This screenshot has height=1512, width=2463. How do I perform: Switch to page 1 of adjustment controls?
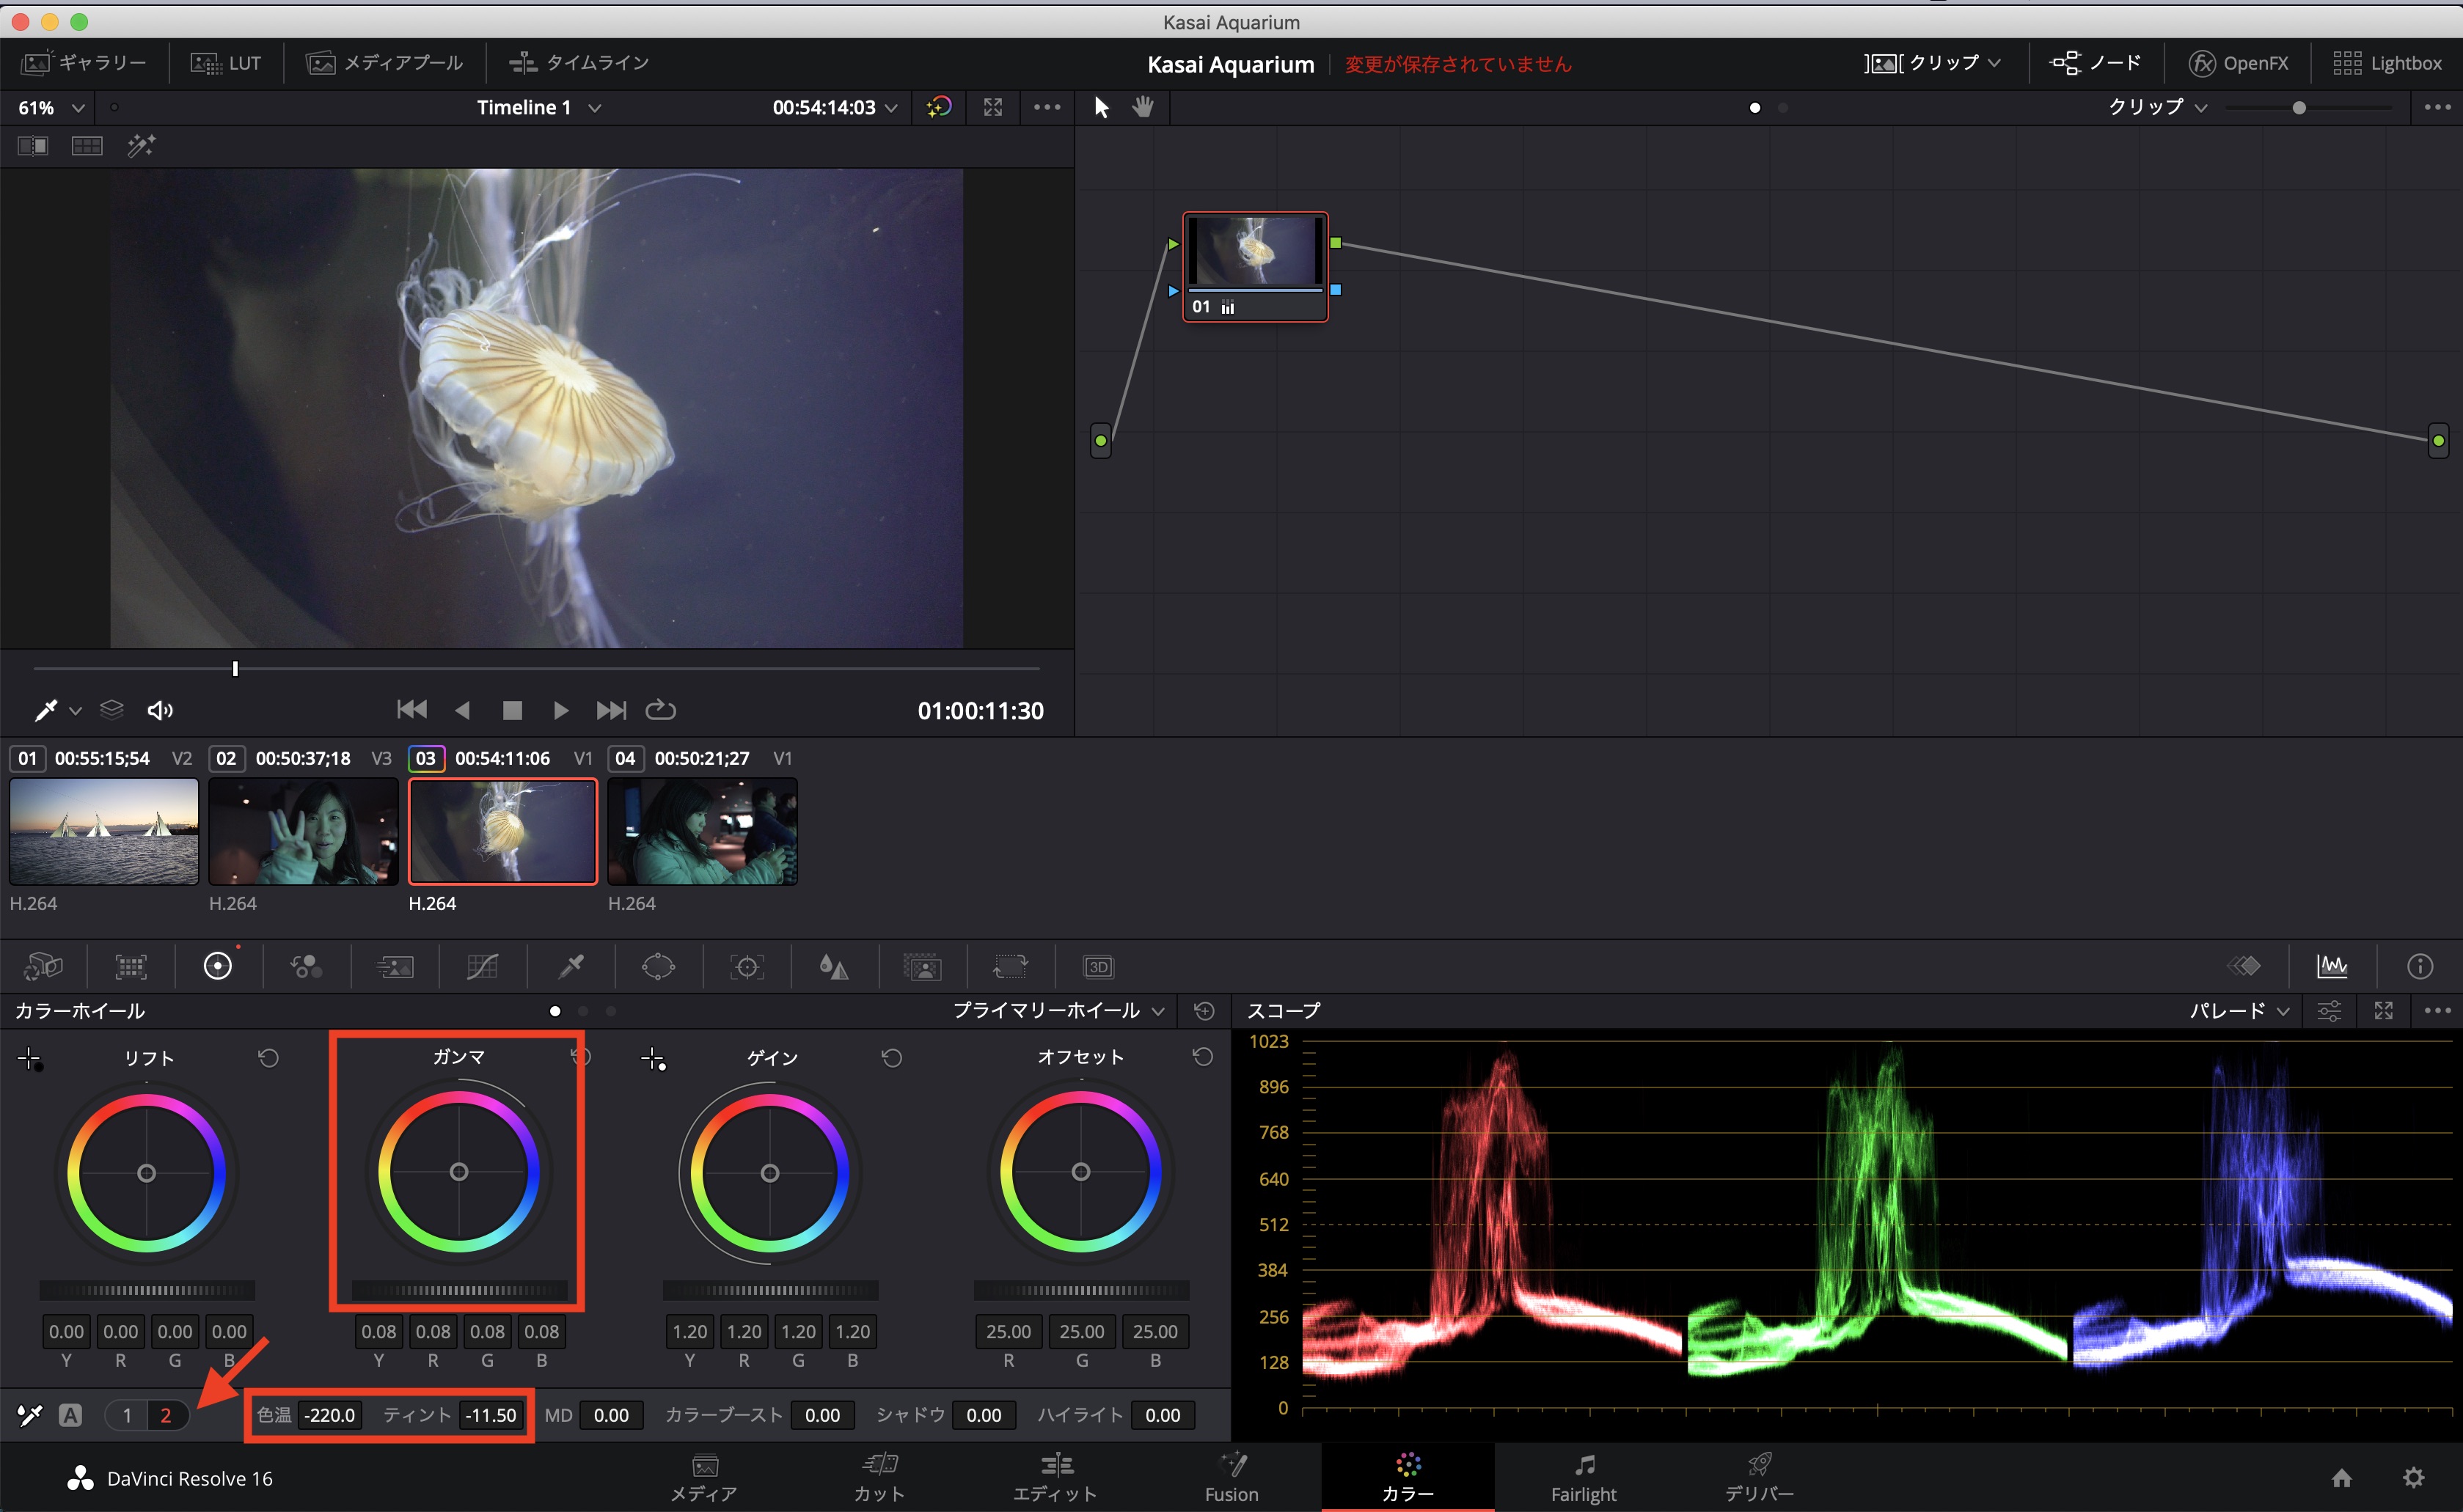pyautogui.click(x=127, y=1415)
